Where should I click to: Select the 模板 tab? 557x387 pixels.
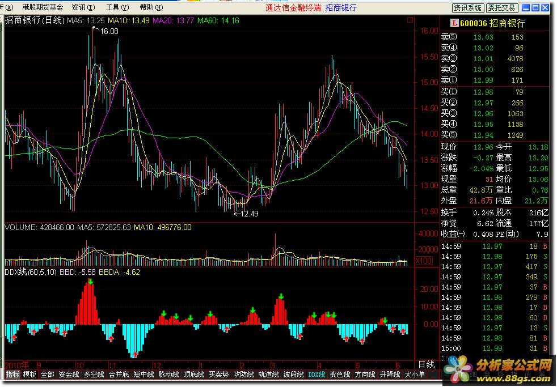[x=30, y=374]
